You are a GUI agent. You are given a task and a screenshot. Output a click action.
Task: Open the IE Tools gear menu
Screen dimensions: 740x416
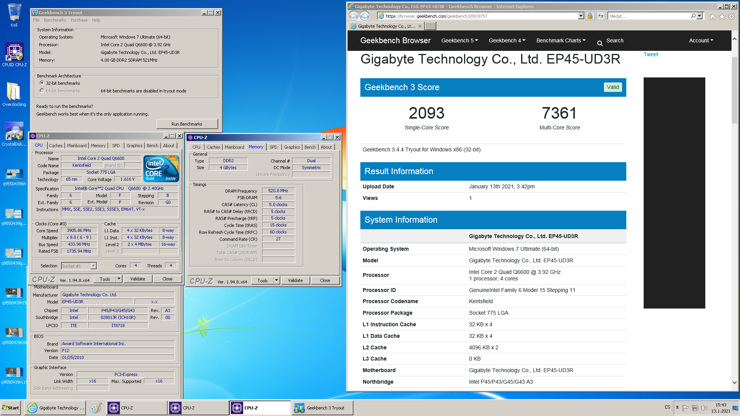[732, 17]
